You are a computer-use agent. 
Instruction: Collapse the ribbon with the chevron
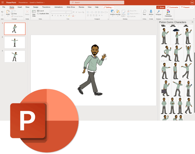tap(194, 19)
